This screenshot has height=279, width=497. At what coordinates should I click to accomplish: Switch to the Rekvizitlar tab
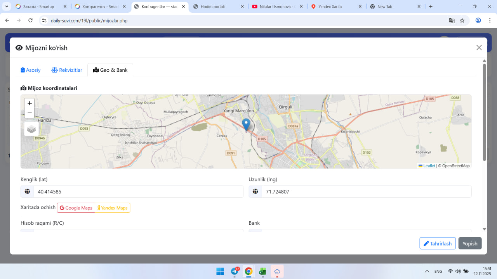tap(67, 70)
